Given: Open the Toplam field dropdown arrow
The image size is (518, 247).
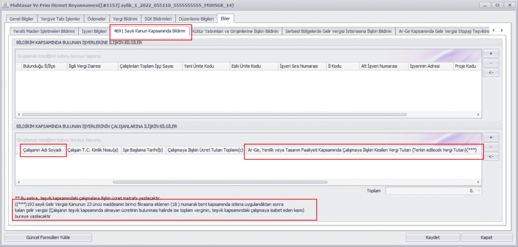Looking at the screenshot, I should (x=479, y=191).
